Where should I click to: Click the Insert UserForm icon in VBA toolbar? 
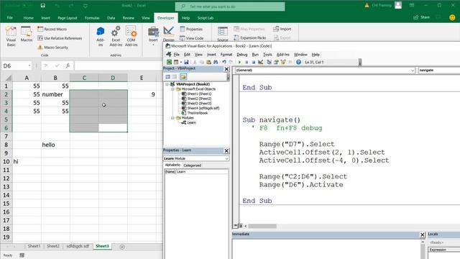click(176, 62)
